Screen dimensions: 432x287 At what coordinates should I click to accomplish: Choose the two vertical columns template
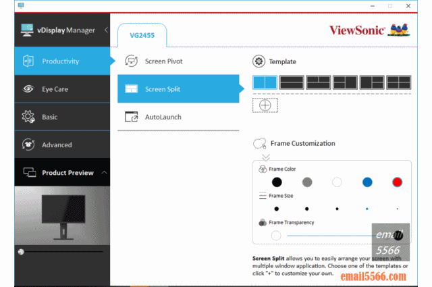[265, 82]
